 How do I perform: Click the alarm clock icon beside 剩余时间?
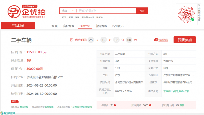72,40
